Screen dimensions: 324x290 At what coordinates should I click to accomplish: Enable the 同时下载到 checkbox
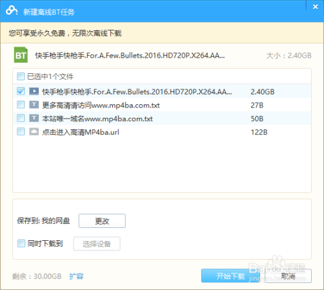click(x=21, y=243)
